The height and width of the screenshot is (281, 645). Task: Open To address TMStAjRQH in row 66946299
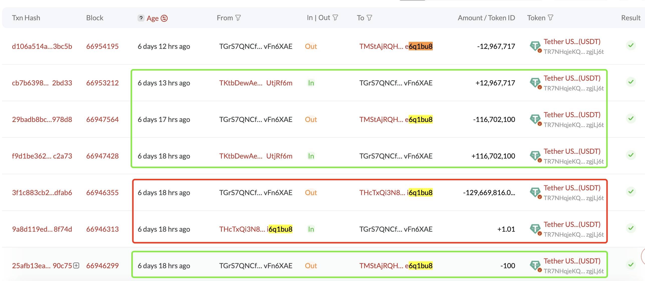pos(396,266)
